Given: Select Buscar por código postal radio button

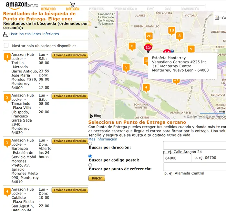Looking at the screenshot, I should click(90, 156).
